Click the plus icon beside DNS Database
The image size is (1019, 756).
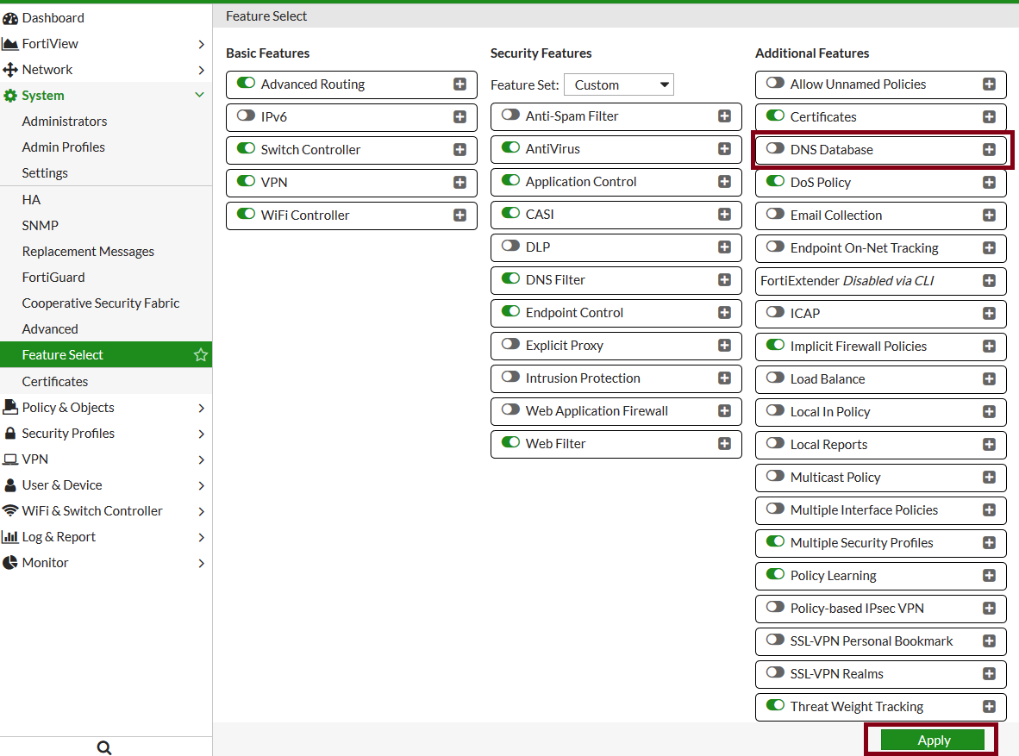tap(989, 150)
